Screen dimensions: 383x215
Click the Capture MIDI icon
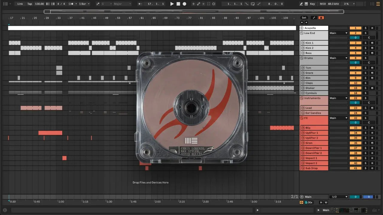point(209,4)
